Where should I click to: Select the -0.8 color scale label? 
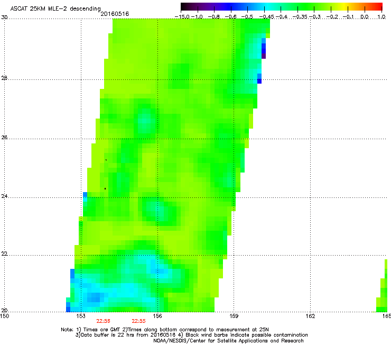click(214, 17)
